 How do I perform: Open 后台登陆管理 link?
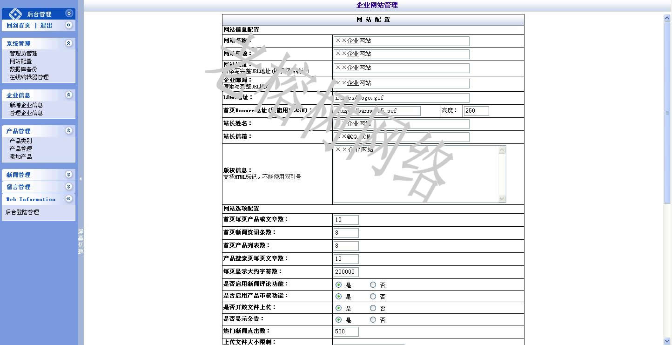(x=22, y=212)
